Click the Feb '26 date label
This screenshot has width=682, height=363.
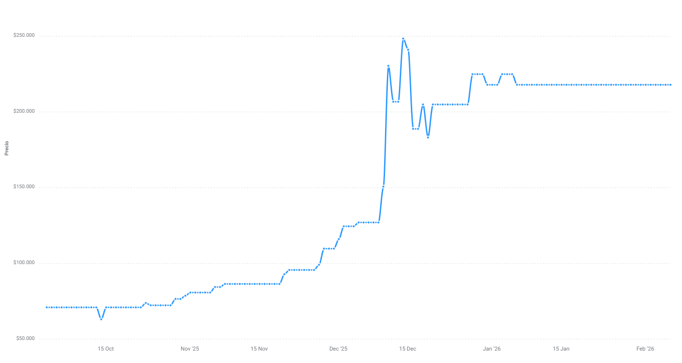pos(645,349)
